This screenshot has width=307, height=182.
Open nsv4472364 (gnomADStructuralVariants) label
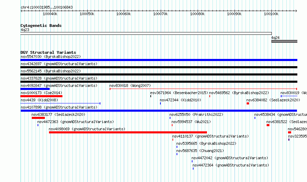(231, 165)
